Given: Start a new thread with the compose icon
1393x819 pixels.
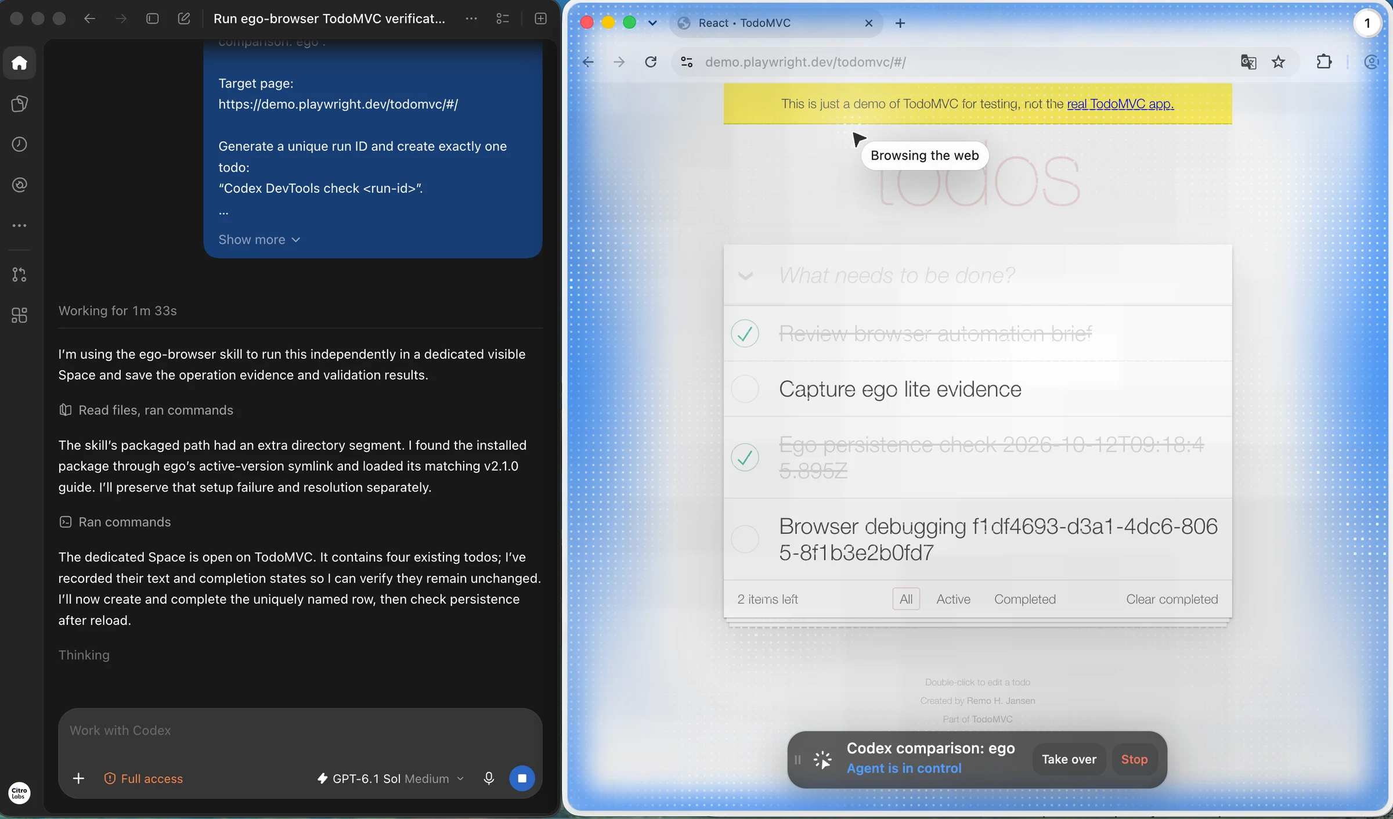Looking at the screenshot, I should [x=184, y=19].
